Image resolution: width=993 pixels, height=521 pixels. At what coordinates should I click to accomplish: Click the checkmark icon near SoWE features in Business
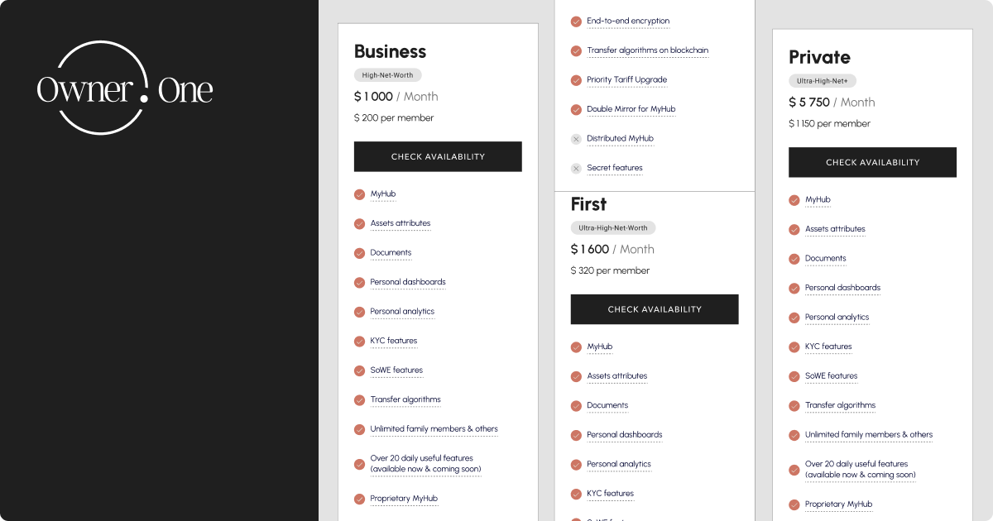(359, 370)
